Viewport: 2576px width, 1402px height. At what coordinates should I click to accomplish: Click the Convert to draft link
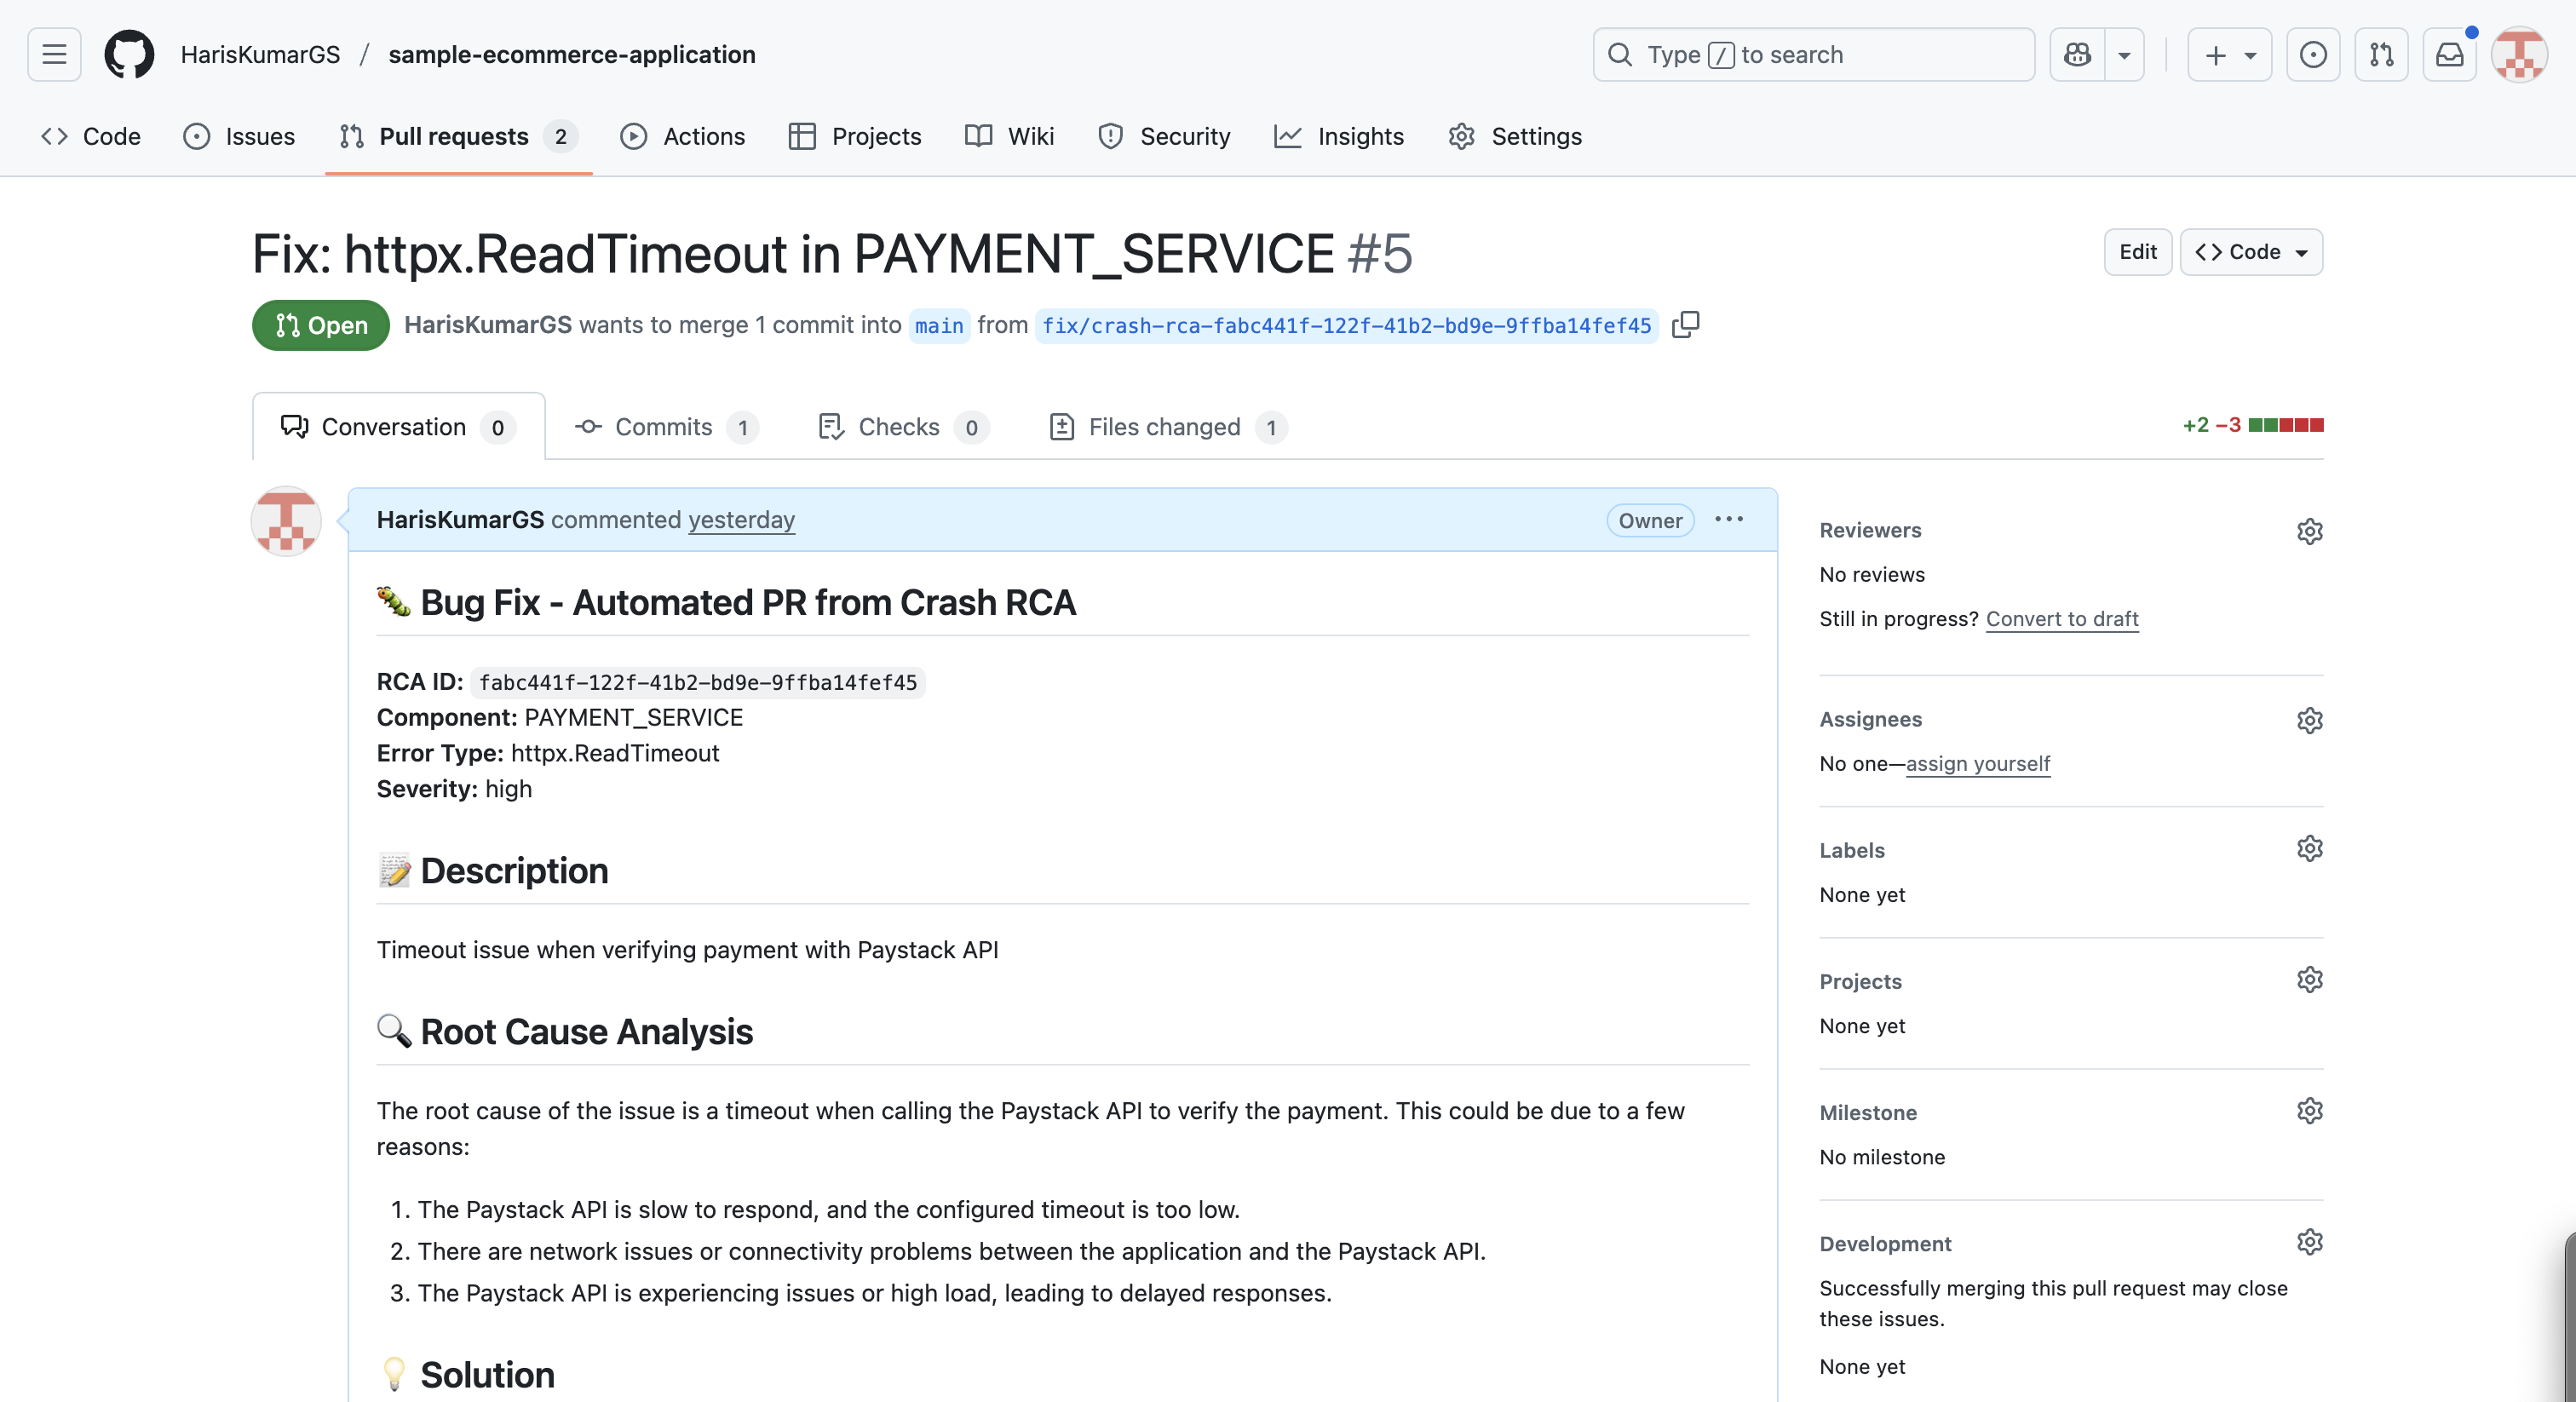coord(2061,618)
